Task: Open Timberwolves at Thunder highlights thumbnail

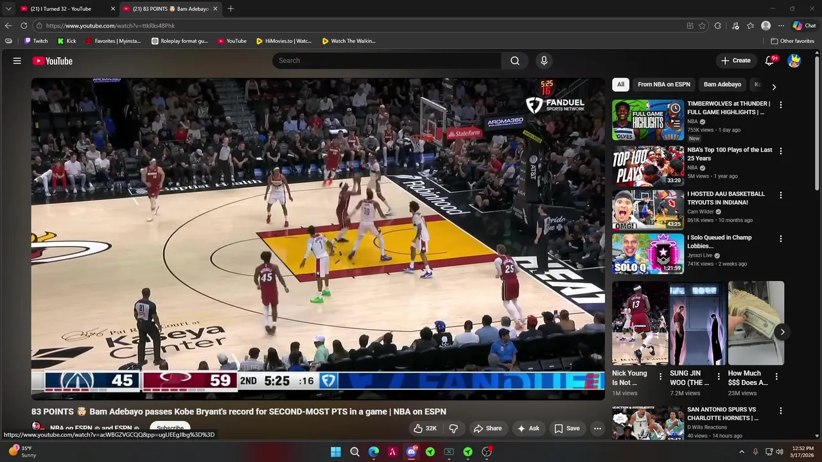Action: click(x=647, y=120)
